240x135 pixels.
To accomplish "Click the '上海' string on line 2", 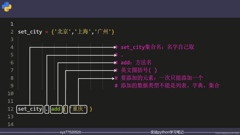I will (x=83, y=32).
